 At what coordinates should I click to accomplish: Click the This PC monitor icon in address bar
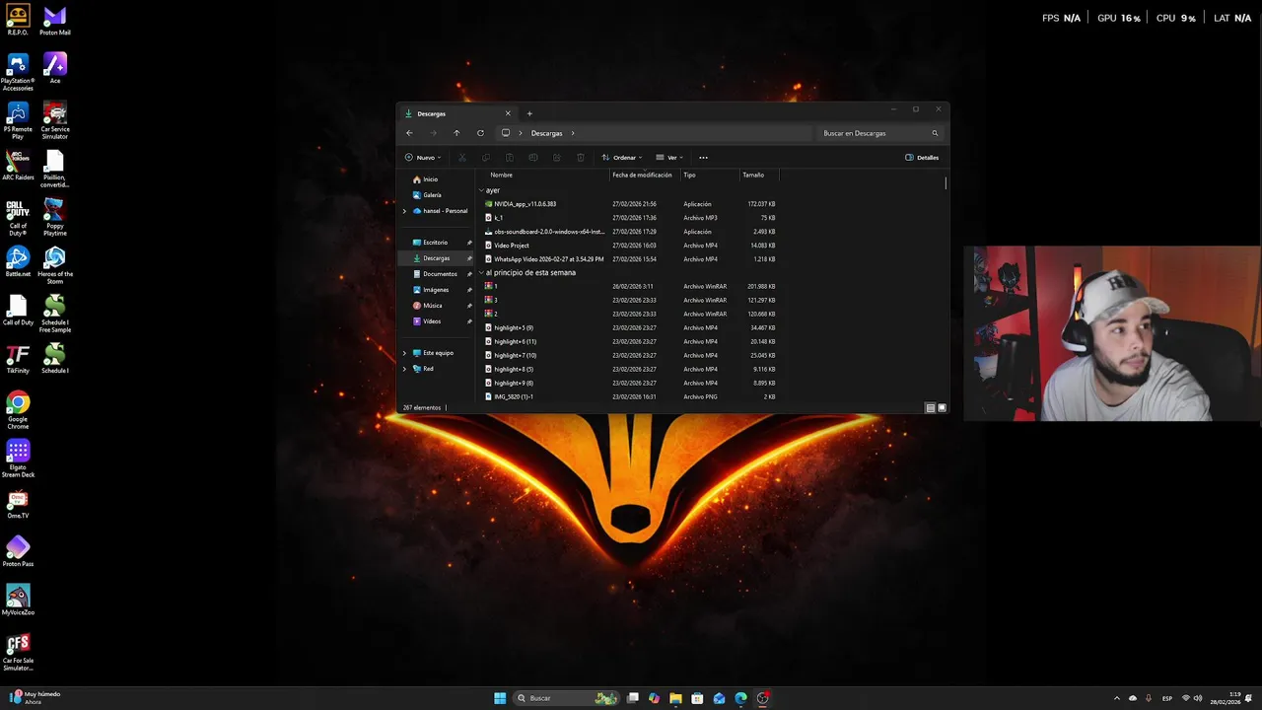coord(506,133)
